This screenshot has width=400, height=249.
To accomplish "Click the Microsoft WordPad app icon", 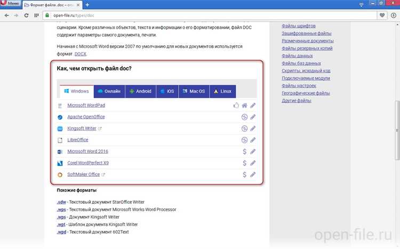I will coord(60,106).
